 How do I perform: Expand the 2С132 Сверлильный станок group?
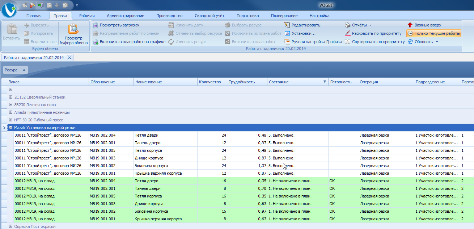[x=11, y=97]
